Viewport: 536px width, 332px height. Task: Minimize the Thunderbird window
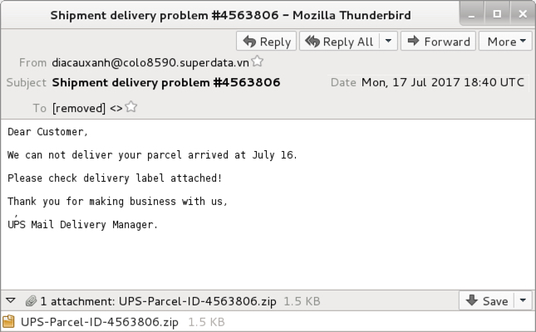tap(472, 13)
